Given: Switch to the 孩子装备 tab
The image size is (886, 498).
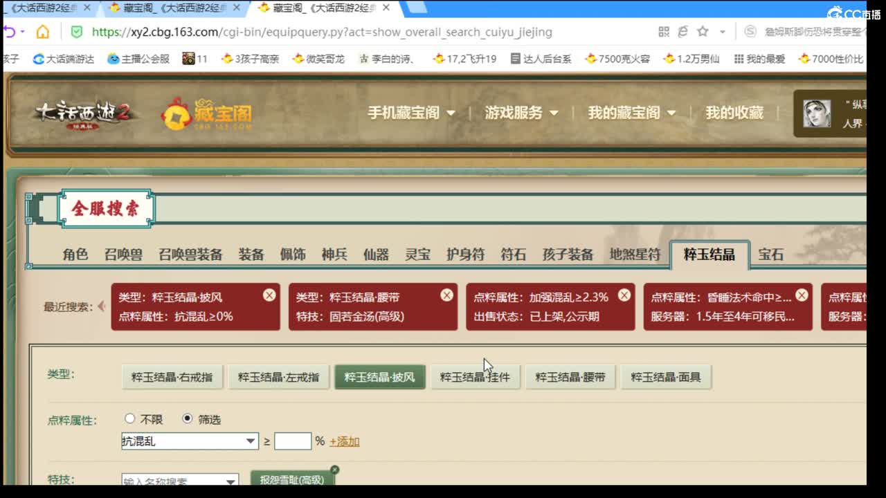Looking at the screenshot, I should (568, 255).
